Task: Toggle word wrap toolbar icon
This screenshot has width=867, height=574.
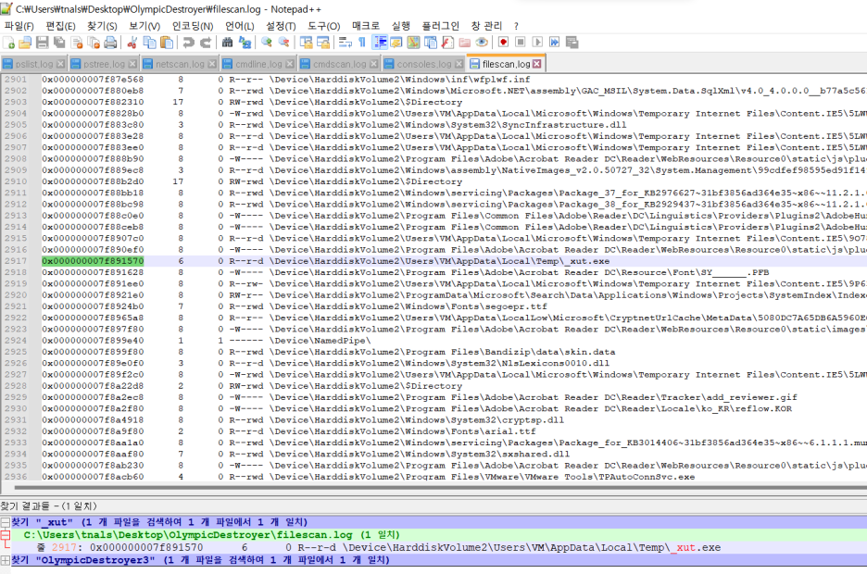Action: click(345, 43)
